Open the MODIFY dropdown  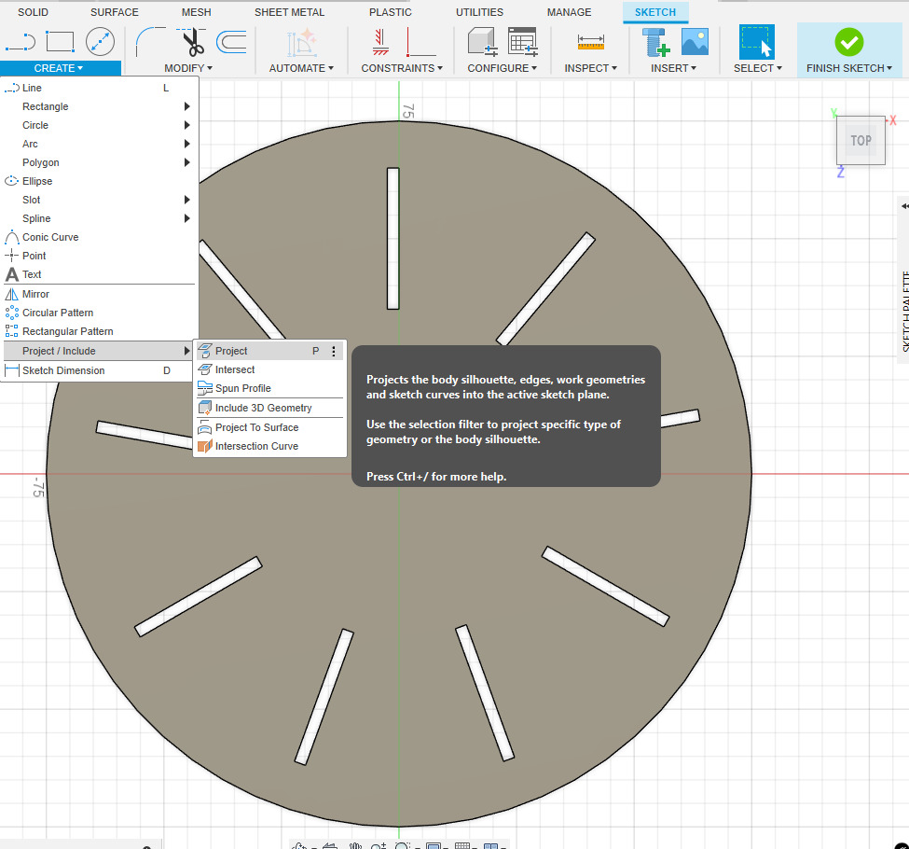click(188, 68)
